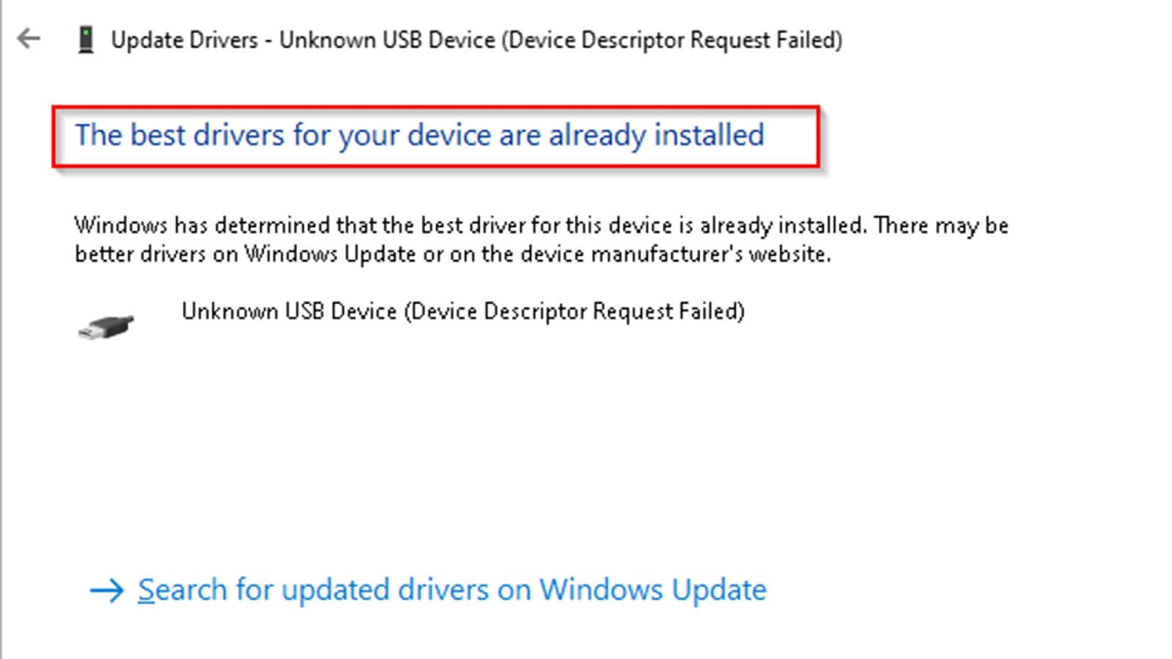Go back using the left arrow
The height and width of the screenshot is (659, 1172).
29,39
